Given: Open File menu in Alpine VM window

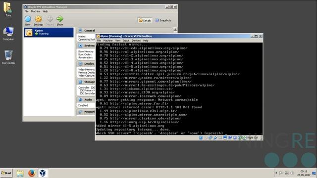Looking at the screenshot, I should click(99, 41).
